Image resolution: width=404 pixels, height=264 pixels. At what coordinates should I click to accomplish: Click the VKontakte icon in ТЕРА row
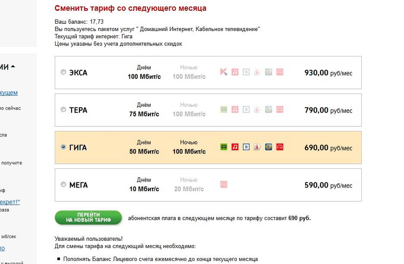click(246, 110)
